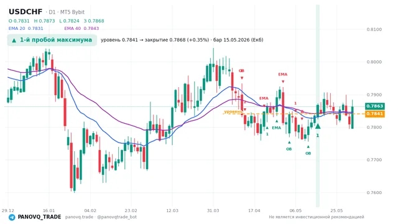Click the 29.12 date on the axis
Viewport: 398px width, 224px height.
pos(7,210)
